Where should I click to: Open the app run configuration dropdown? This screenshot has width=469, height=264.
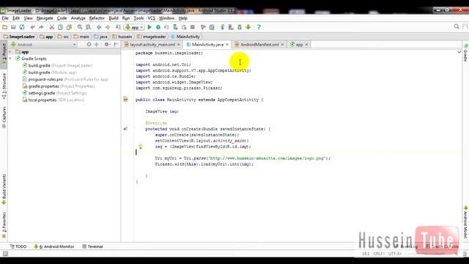click(x=134, y=27)
